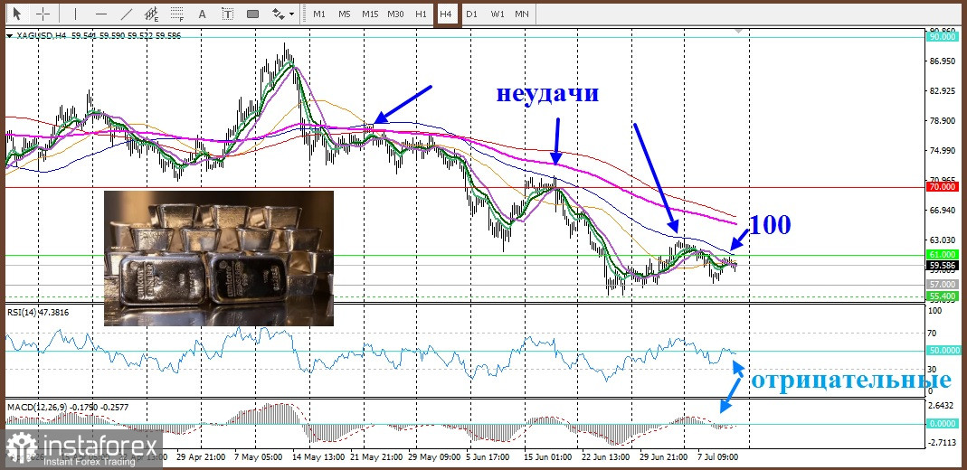Screen dimensions: 967x470
Task: Click the MACD 0.0000 level tag
Action: [943, 424]
